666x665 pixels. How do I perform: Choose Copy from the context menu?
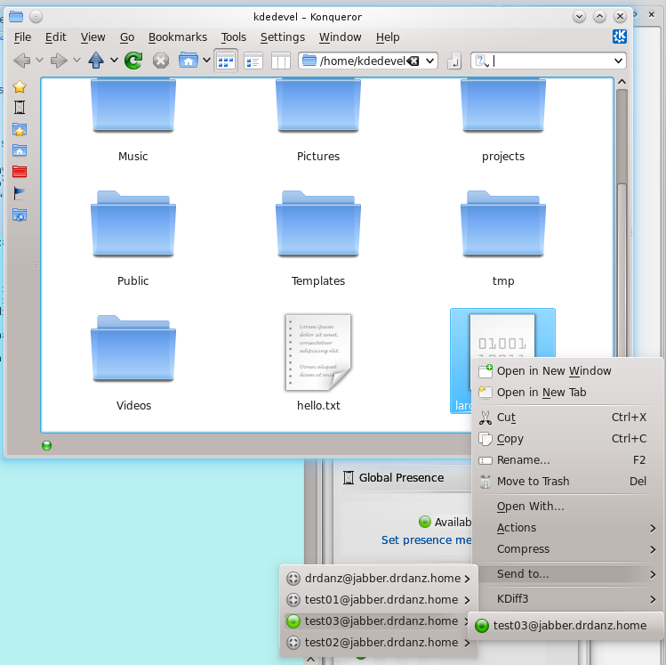567,438
